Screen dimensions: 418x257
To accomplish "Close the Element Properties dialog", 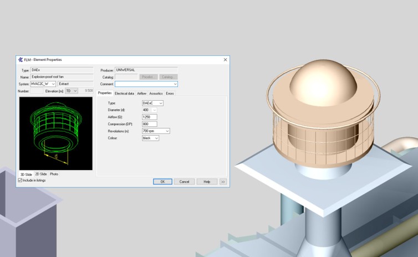I will pos(225,59).
